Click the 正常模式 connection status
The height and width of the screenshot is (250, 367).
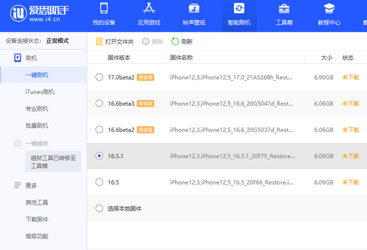(x=58, y=41)
